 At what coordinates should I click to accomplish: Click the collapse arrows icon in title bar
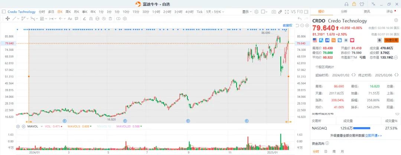point(374,4)
